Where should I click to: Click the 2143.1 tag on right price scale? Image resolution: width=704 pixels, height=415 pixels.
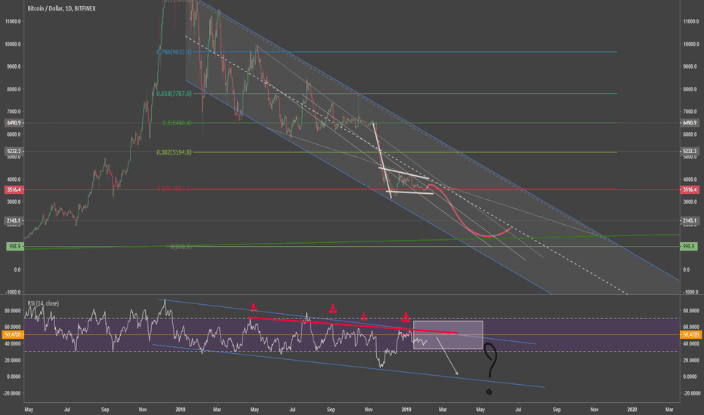pyautogui.click(x=689, y=221)
